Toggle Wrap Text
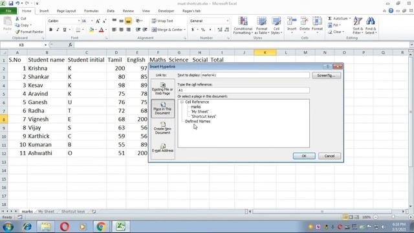Viewport: 414px width, 233px height. click(162, 21)
